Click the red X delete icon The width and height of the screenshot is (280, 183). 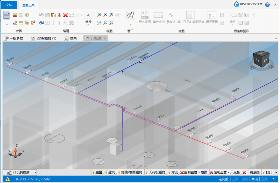pos(65,15)
